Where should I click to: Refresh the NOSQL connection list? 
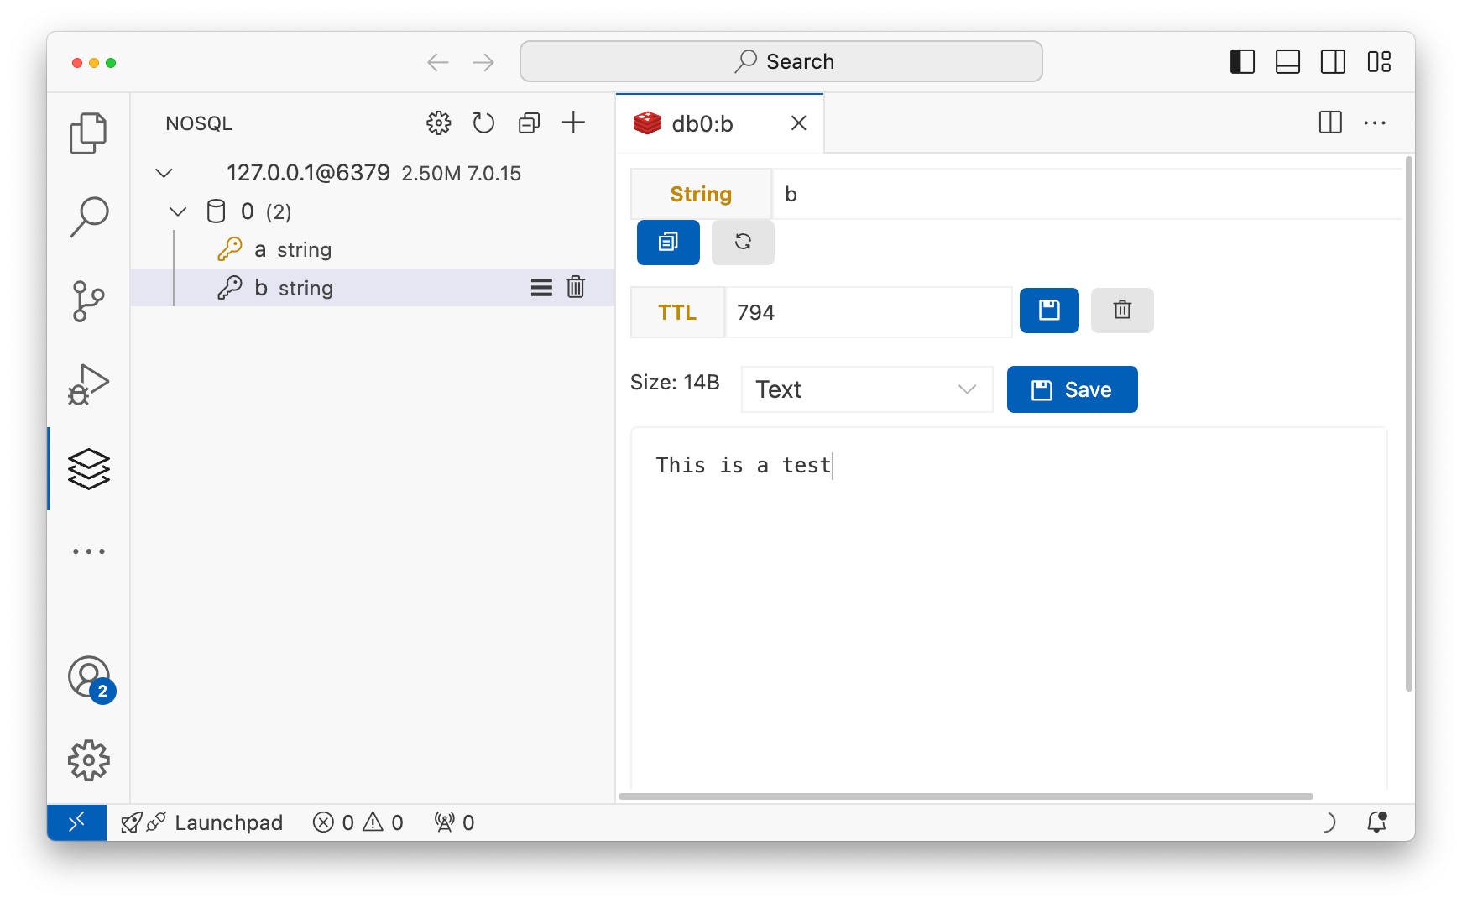click(483, 123)
